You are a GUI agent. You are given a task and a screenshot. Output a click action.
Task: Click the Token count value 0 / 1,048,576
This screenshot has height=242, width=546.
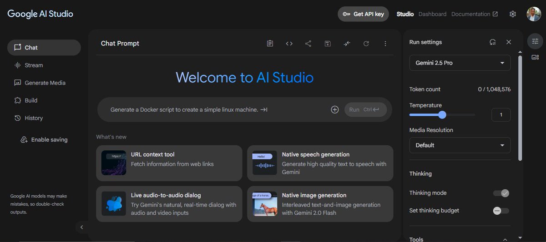[x=494, y=89]
